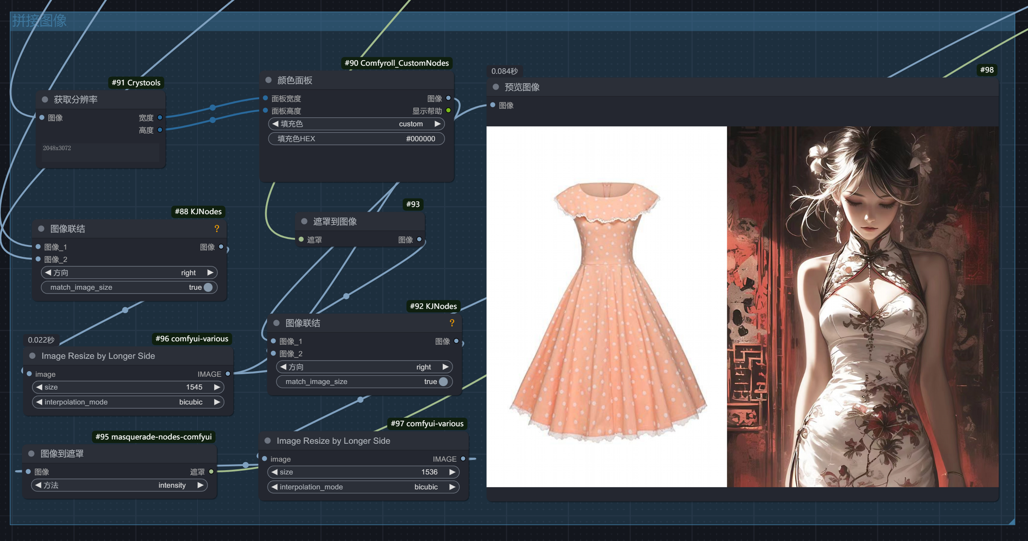Click IMAGE output socket of #96 resize node
The height and width of the screenshot is (541, 1028).
228,374
